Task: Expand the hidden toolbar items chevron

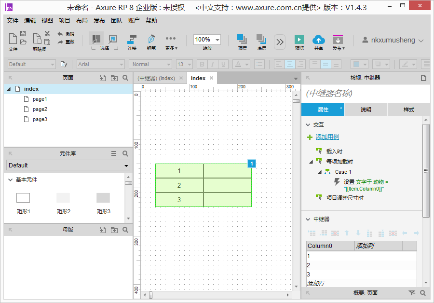Action: 280,42
